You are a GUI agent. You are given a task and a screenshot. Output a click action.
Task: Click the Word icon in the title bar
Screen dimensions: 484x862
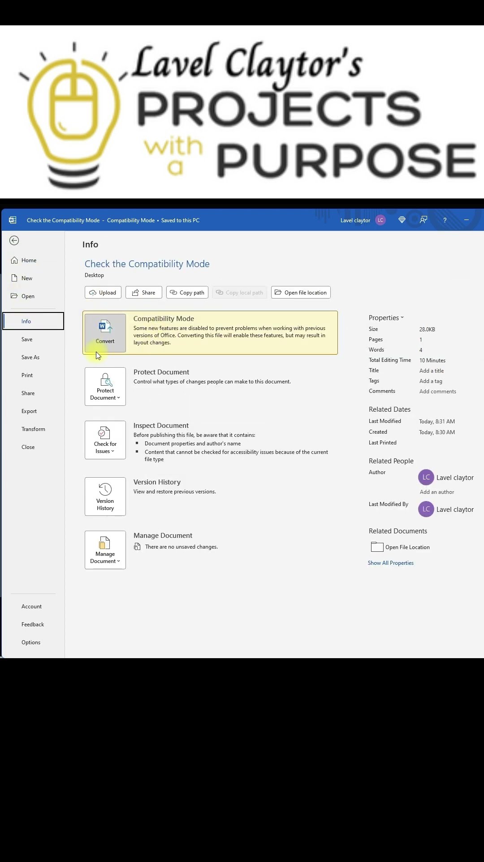pyautogui.click(x=13, y=220)
